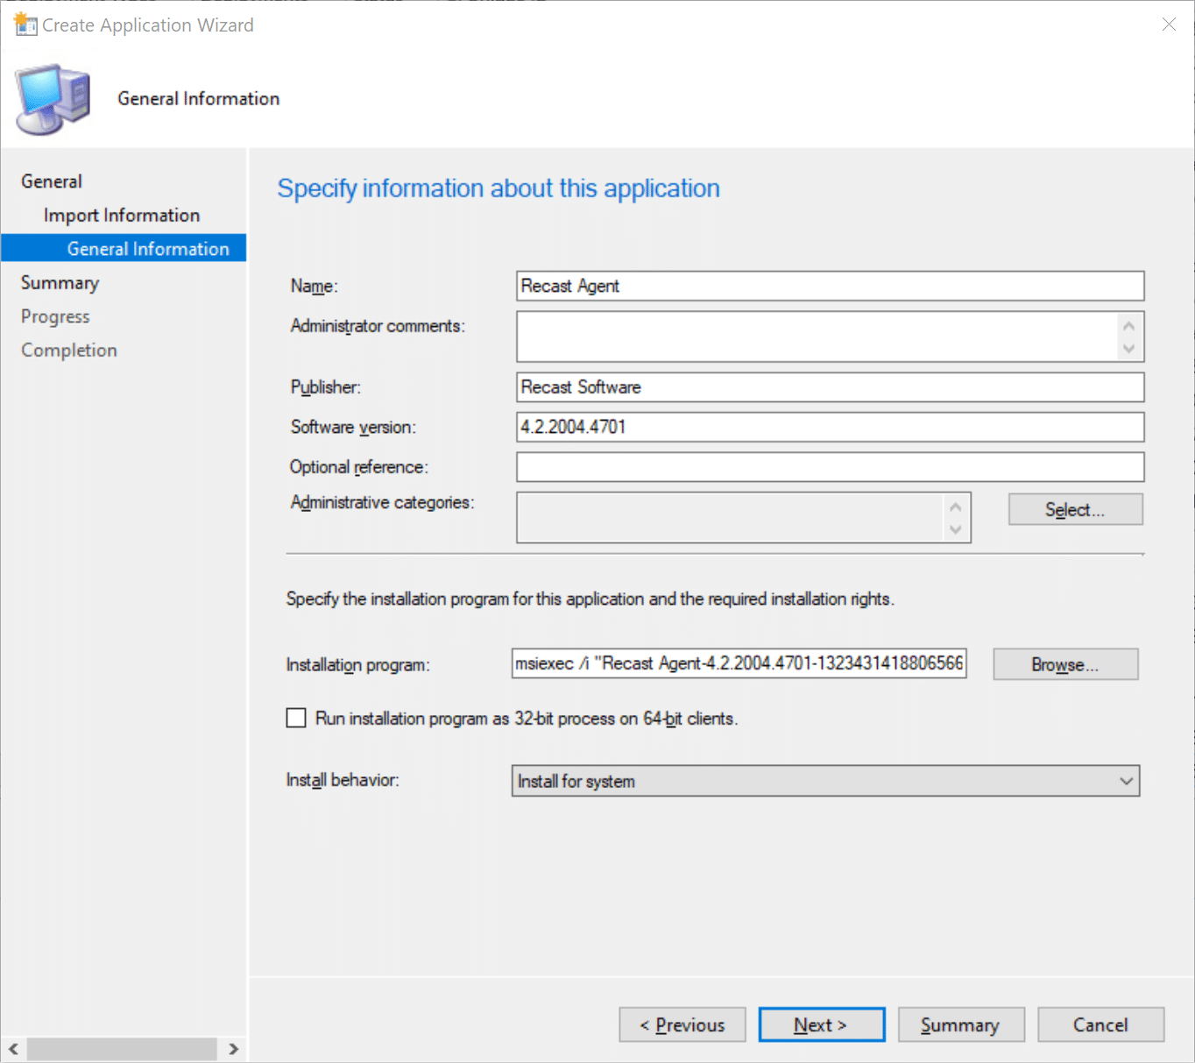Browse for the installation program

tap(1064, 664)
